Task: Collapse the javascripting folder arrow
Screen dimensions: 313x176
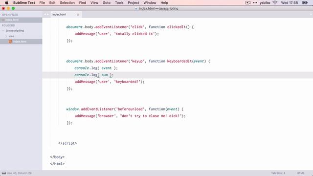Action: [x=3, y=31]
